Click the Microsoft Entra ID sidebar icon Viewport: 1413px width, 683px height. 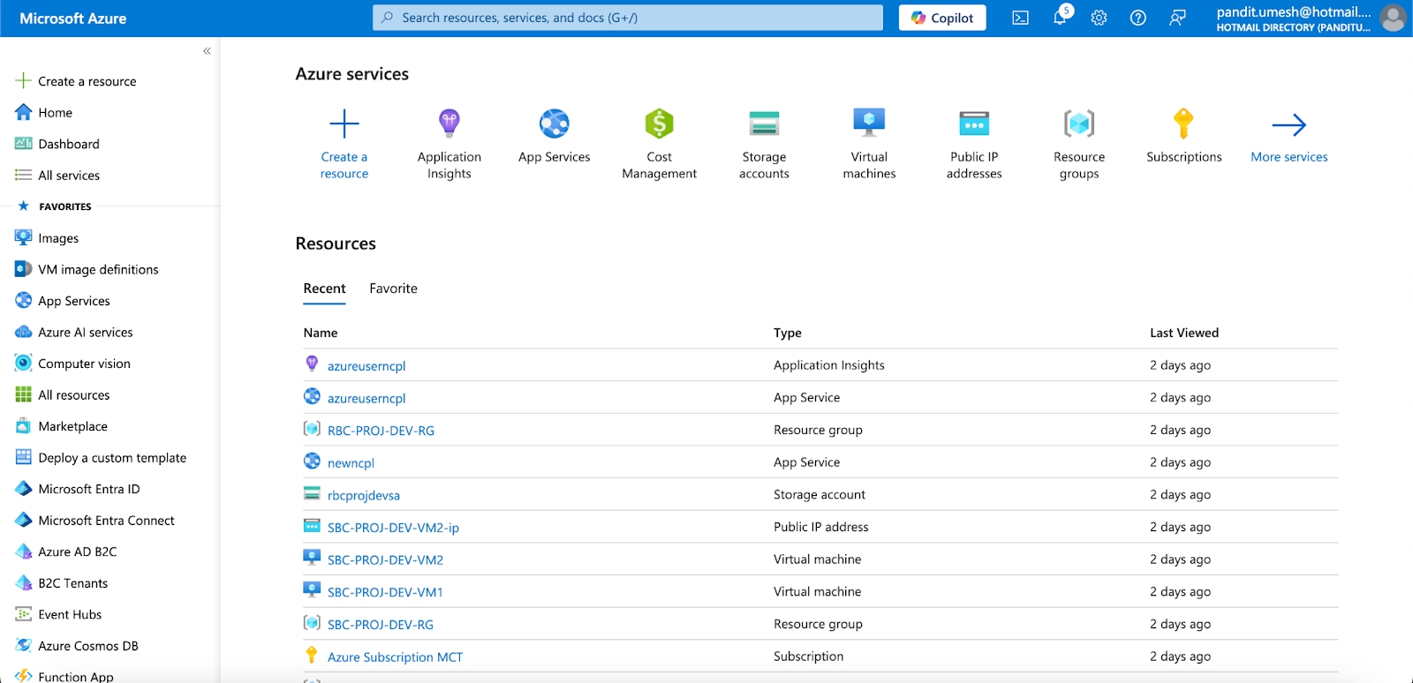click(24, 489)
